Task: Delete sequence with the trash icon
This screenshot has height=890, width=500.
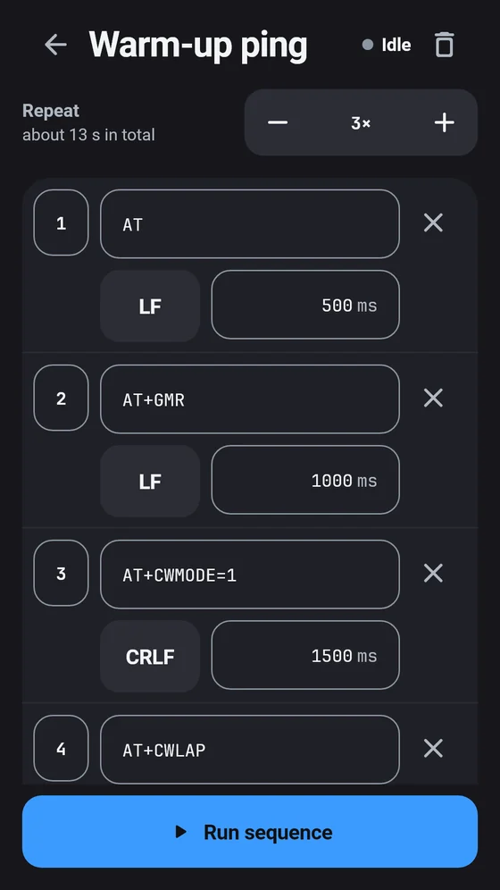Action: point(445,45)
